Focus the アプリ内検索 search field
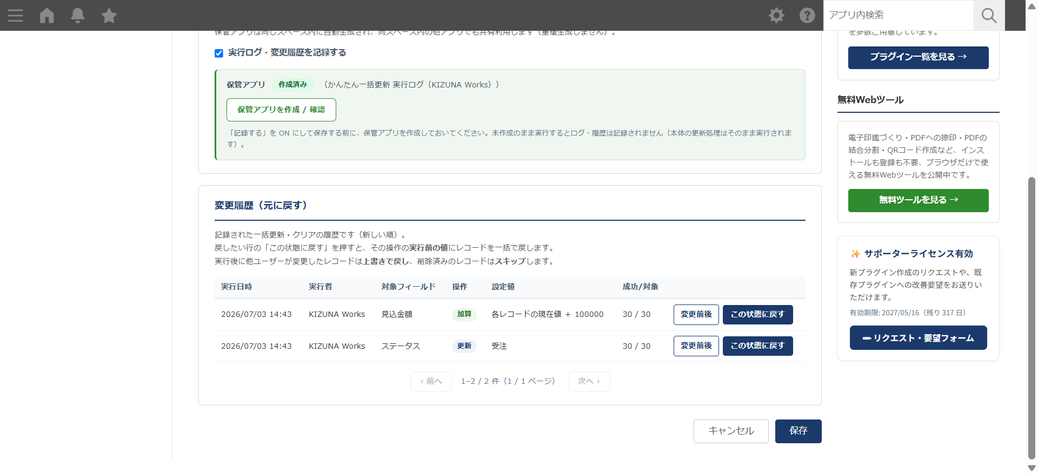Screen dimensions: 1038x474 coord(899,15)
